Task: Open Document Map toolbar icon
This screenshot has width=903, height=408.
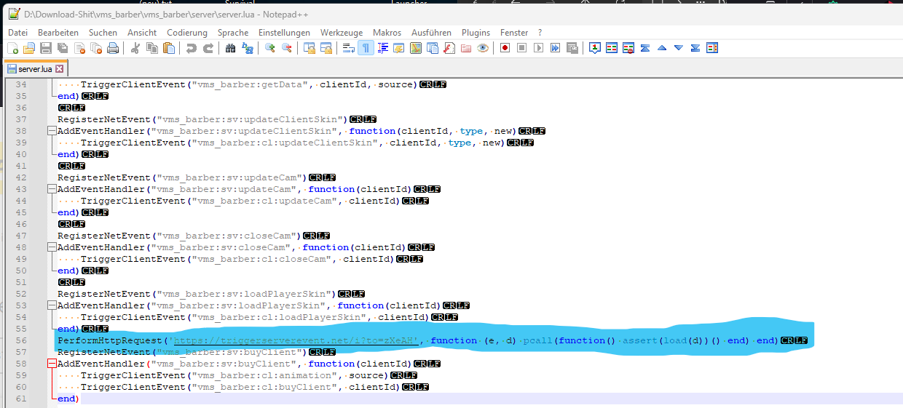Action: 416,48
